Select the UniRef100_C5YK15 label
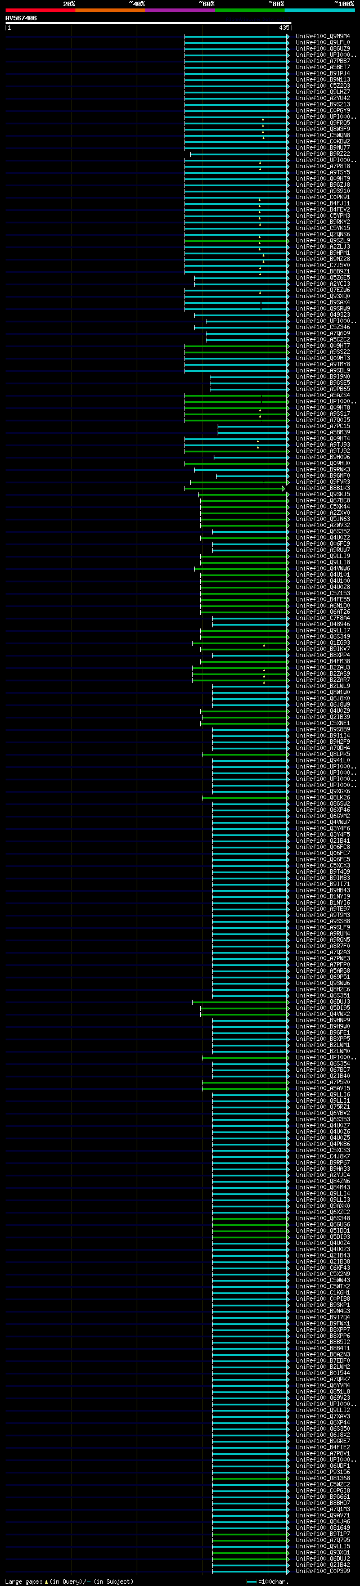The image size is (360, 1586). pos(323,228)
